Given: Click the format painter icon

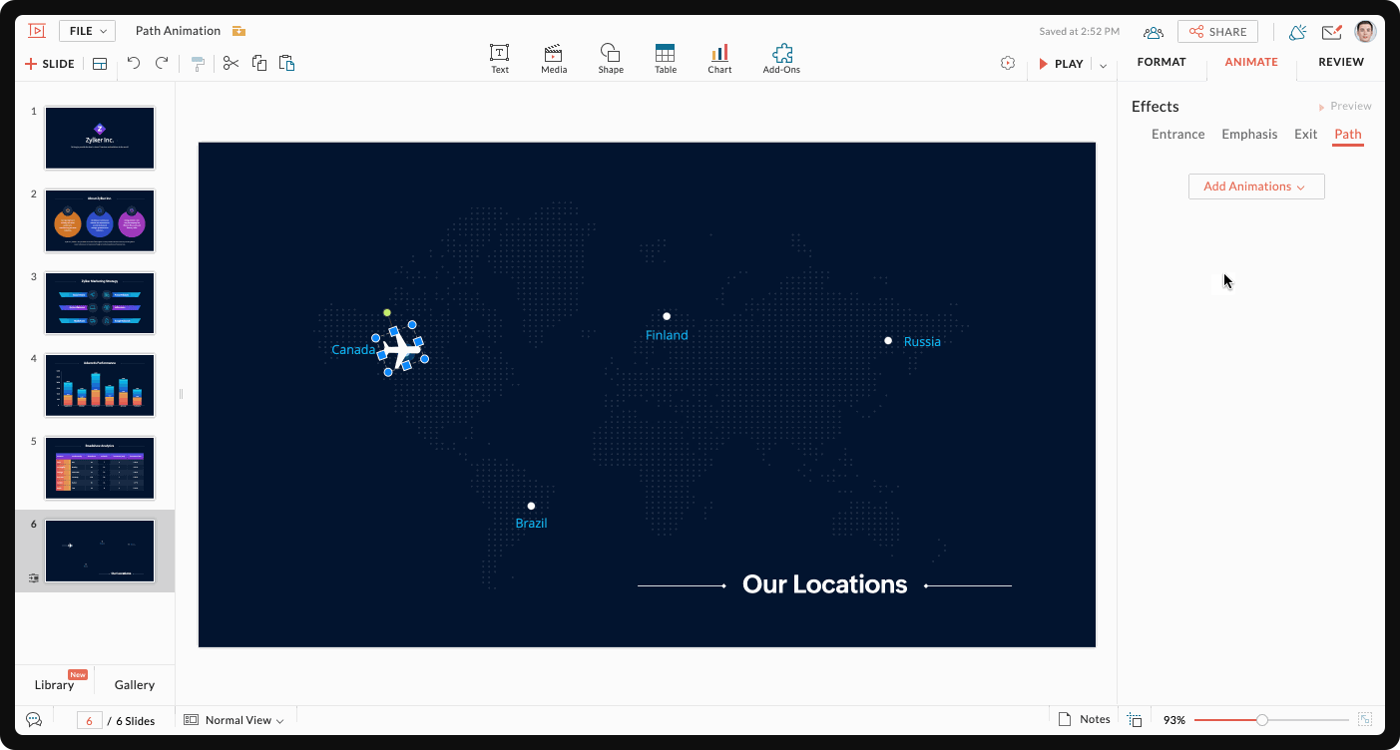Looking at the screenshot, I should pos(198,64).
